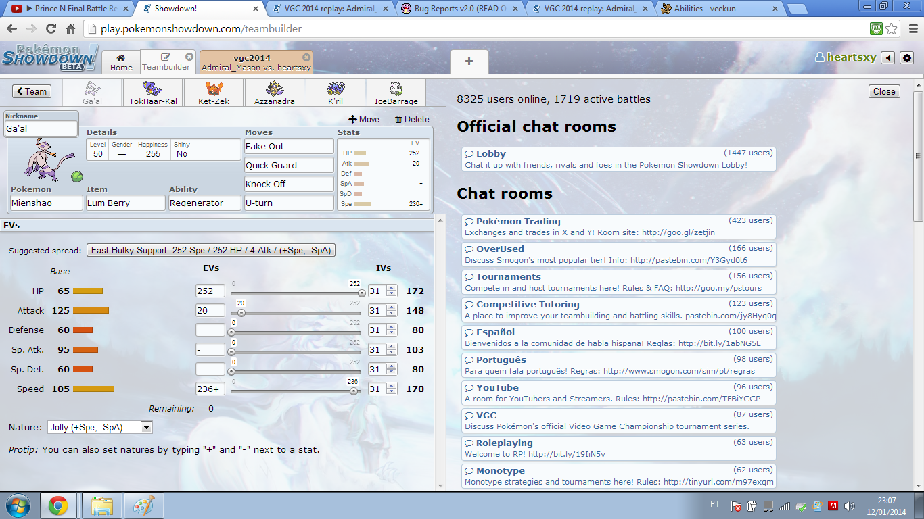Select the TokHaar-Kal team member
This screenshot has height=519, width=924.
tap(153, 93)
